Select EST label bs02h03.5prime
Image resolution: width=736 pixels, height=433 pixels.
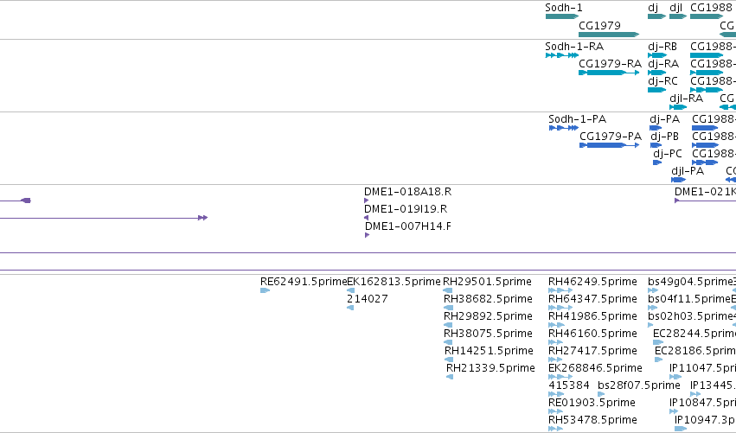(690, 316)
